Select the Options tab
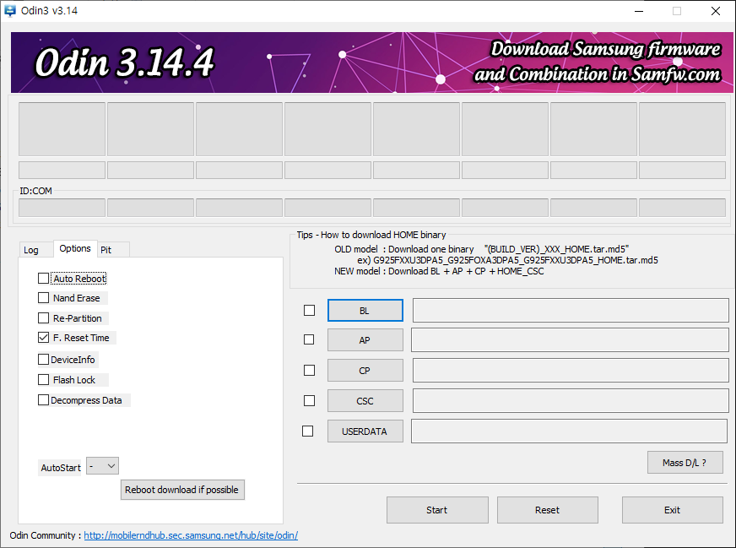Screen dimensions: 736x548 (75, 248)
